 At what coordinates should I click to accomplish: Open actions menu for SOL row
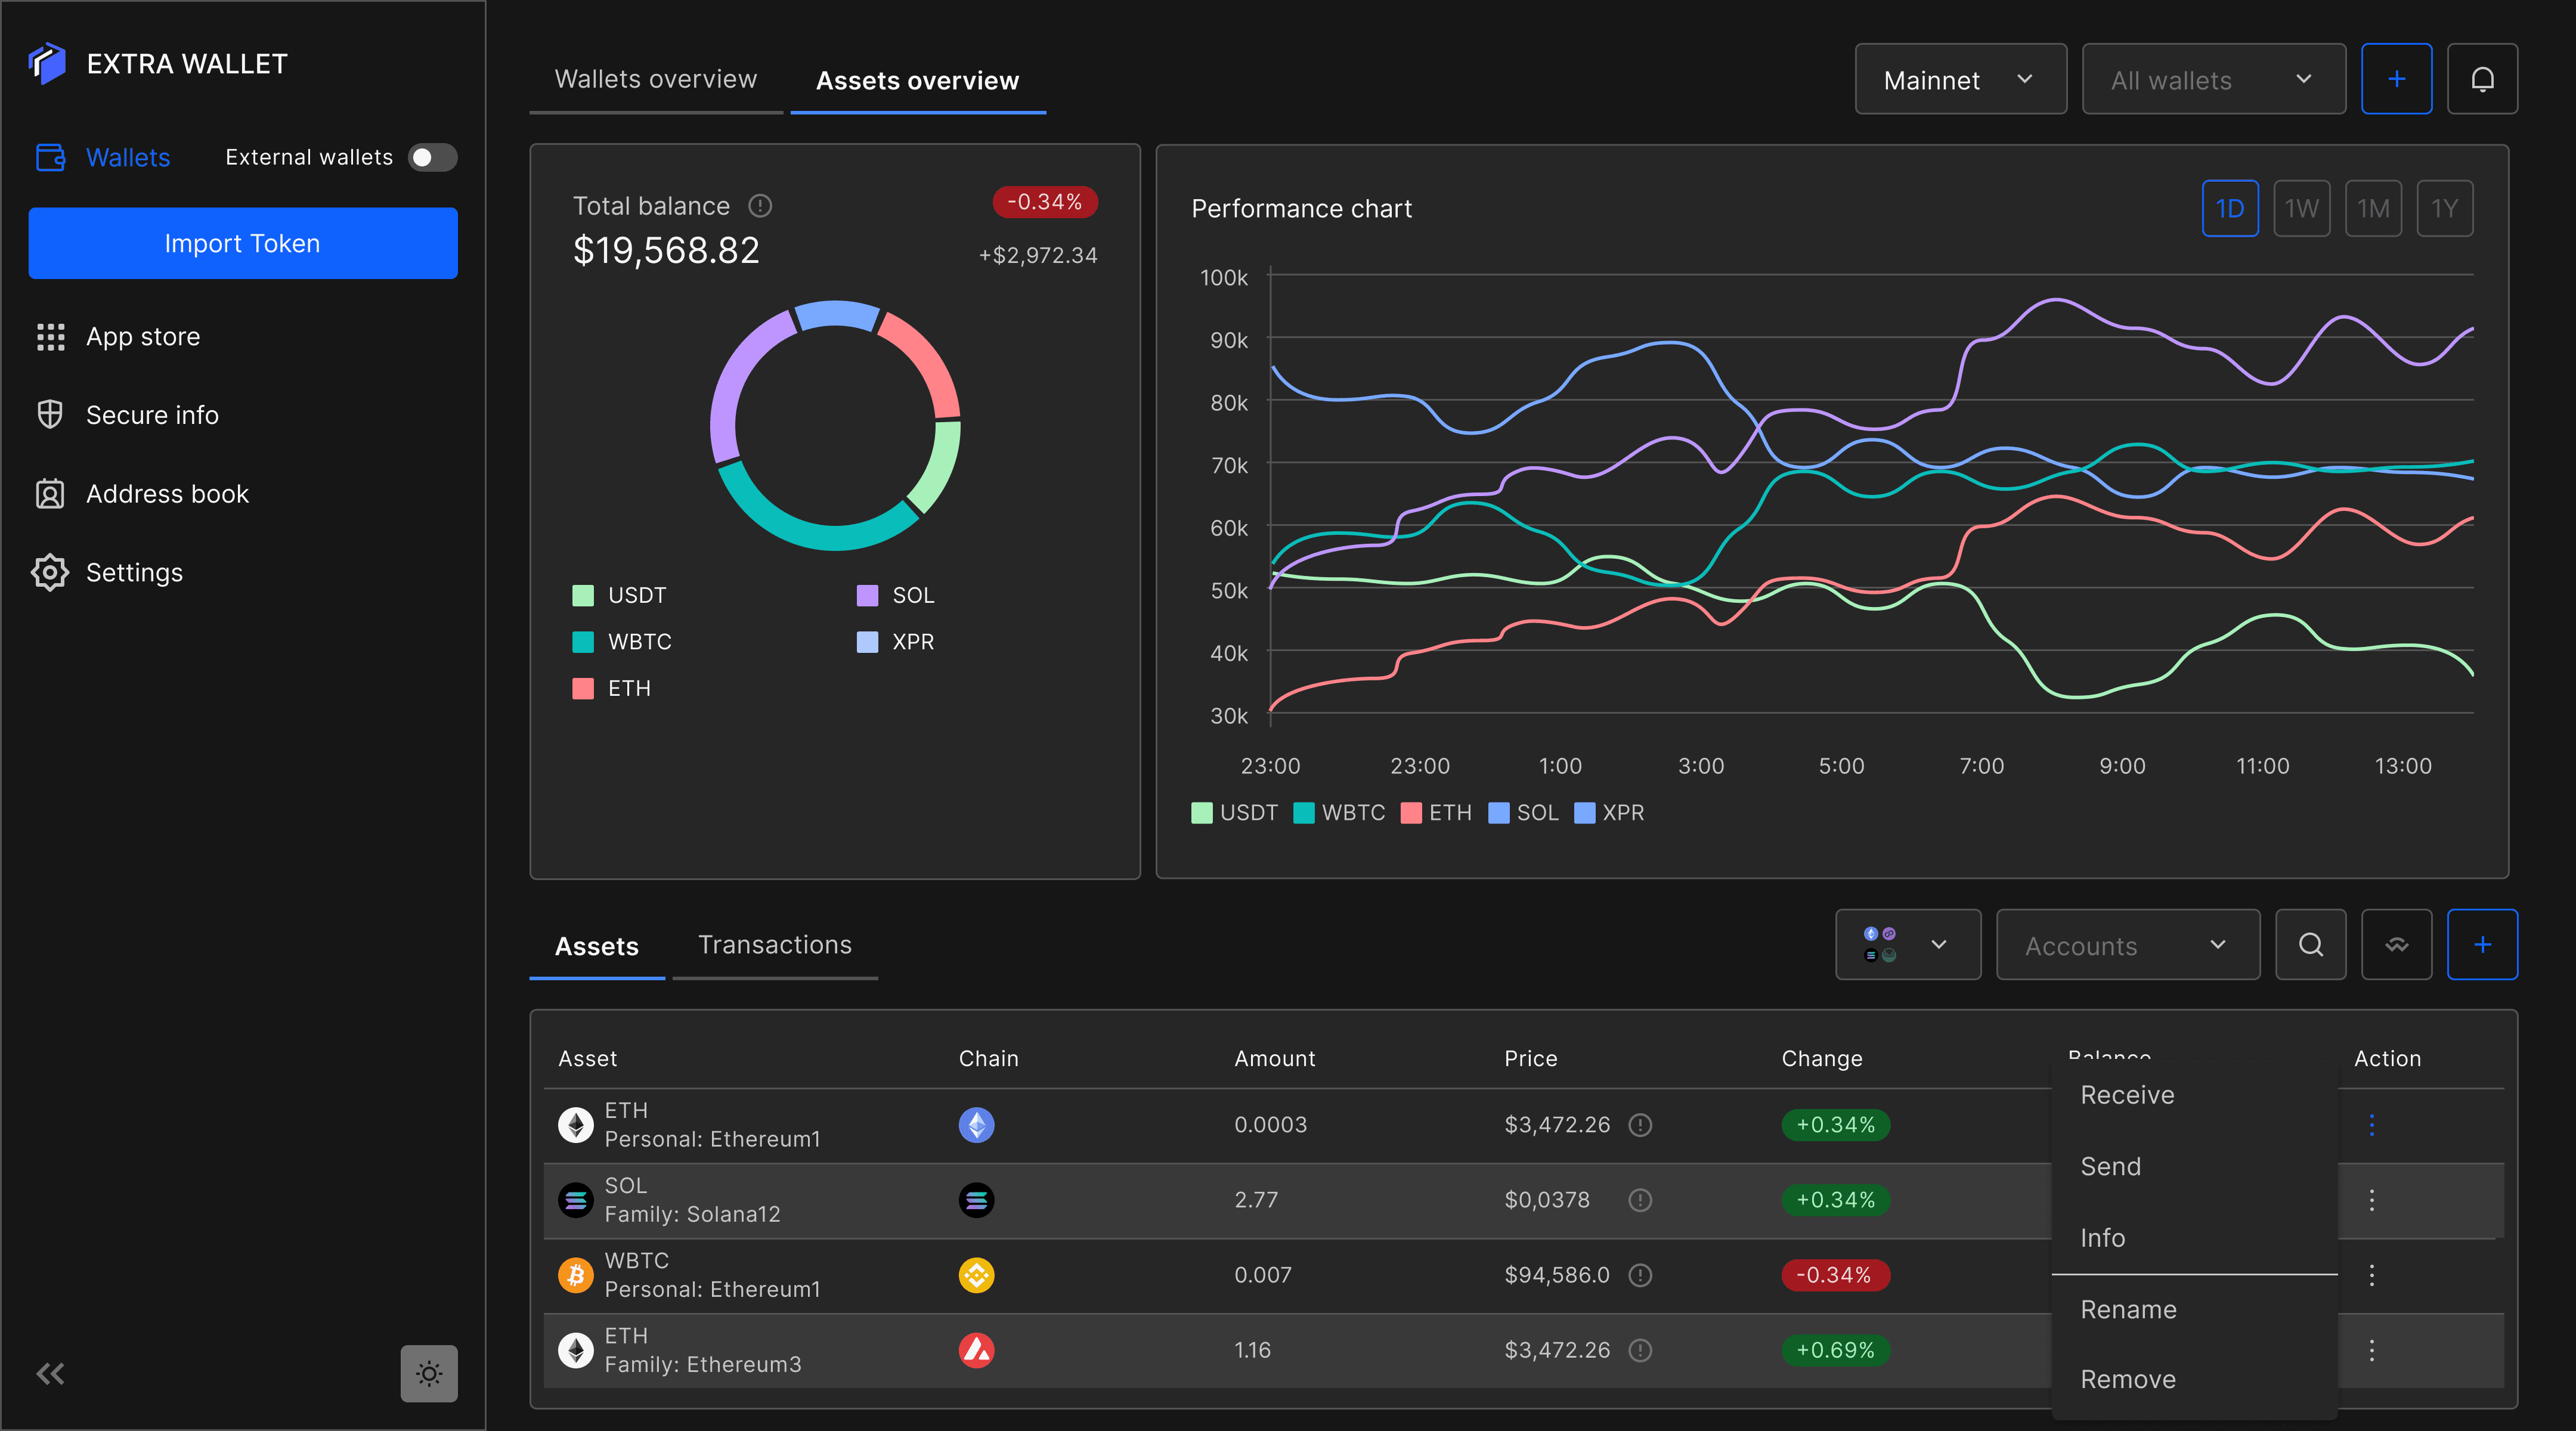point(2371,1200)
